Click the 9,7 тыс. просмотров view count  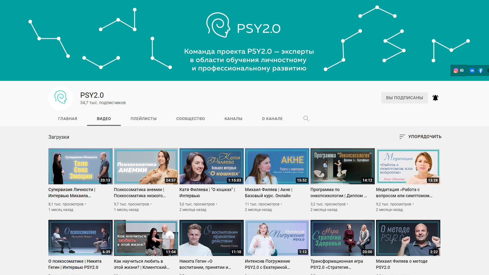click(131, 204)
